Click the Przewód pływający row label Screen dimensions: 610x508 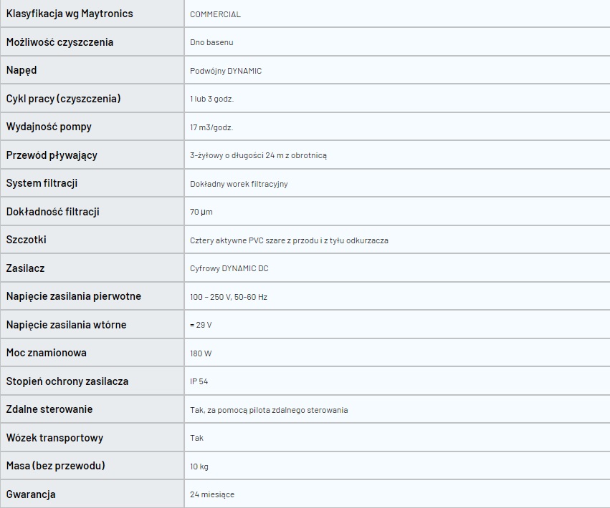tap(52, 155)
